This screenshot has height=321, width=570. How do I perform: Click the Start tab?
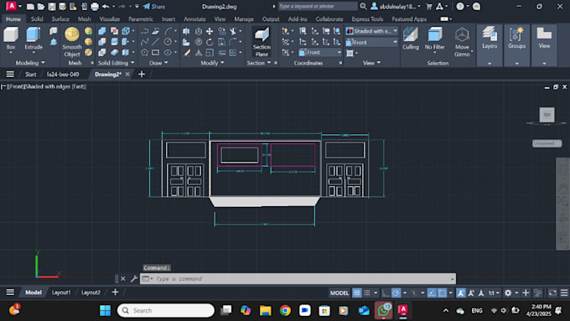pos(30,74)
